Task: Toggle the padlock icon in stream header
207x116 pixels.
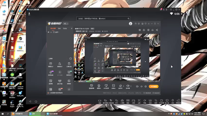Action: 144,30
